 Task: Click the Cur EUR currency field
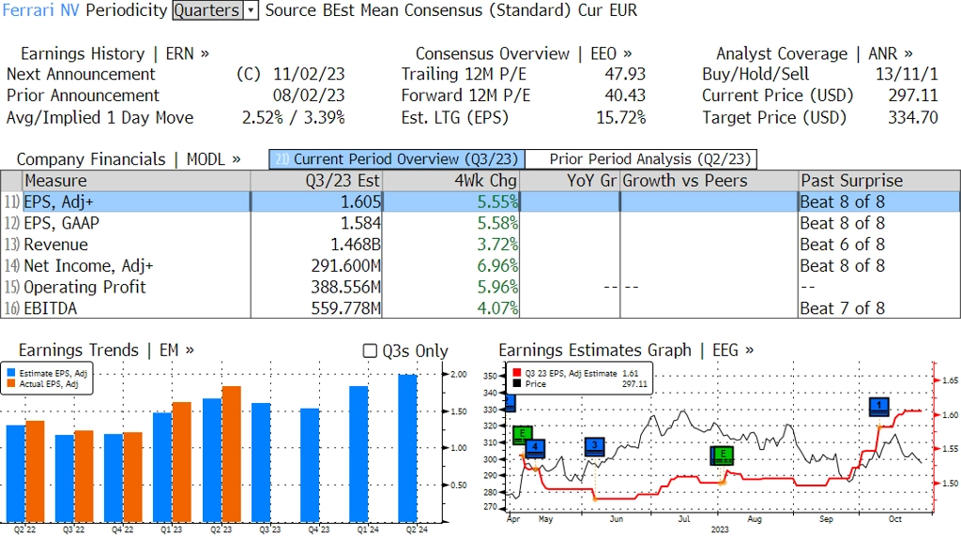[608, 10]
